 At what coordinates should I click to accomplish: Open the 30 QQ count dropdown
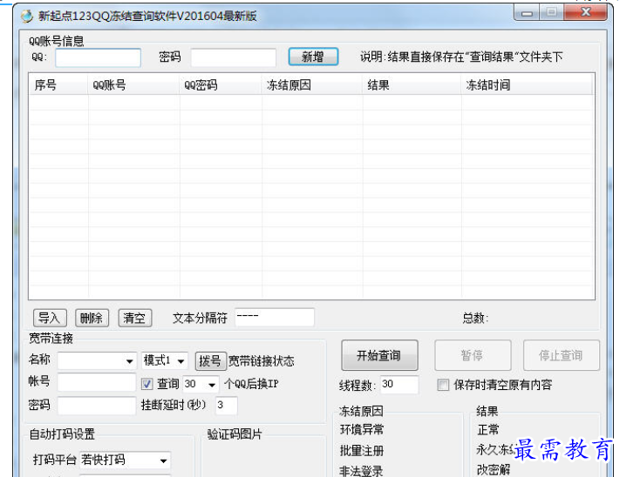(x=201, y=384)
